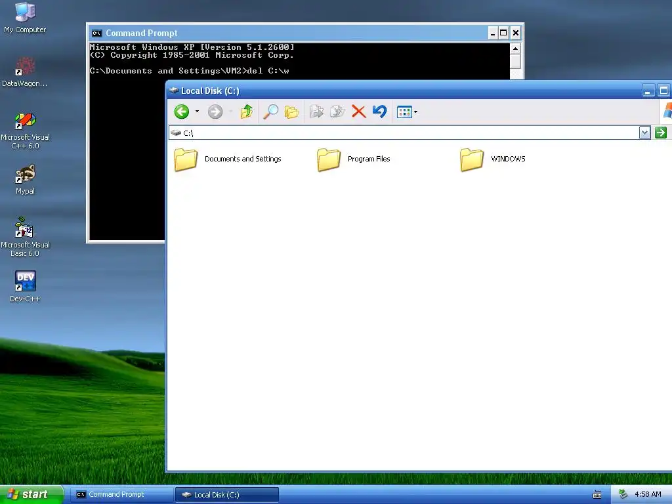This screenshot has width=672, height=504.
Task: Click the C:\ address bar field
Action: point(404,133)
